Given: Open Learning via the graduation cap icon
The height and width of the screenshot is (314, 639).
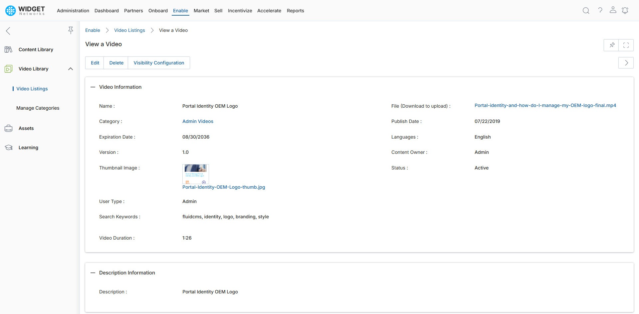Looking at the screenshot, I should 8,147.
